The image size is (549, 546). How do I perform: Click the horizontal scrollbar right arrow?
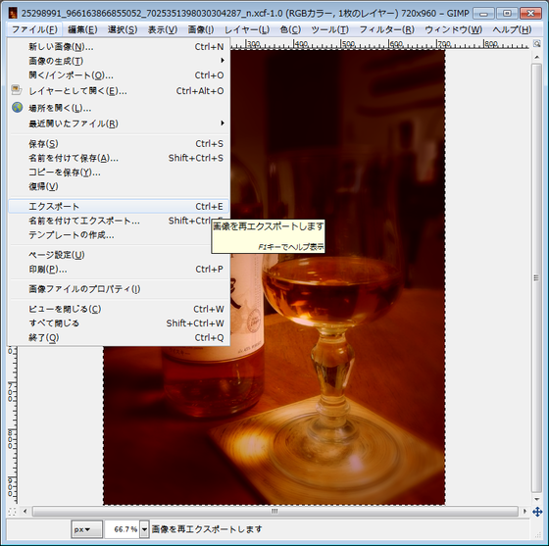click(x=524, y=512)
